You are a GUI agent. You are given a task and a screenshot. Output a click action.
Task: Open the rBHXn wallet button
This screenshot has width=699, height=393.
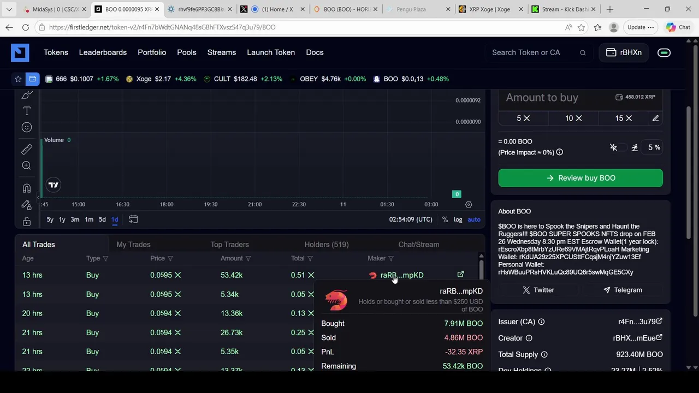pos(624,52)
